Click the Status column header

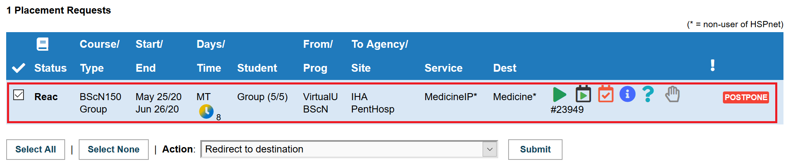[x=50, y=68]
